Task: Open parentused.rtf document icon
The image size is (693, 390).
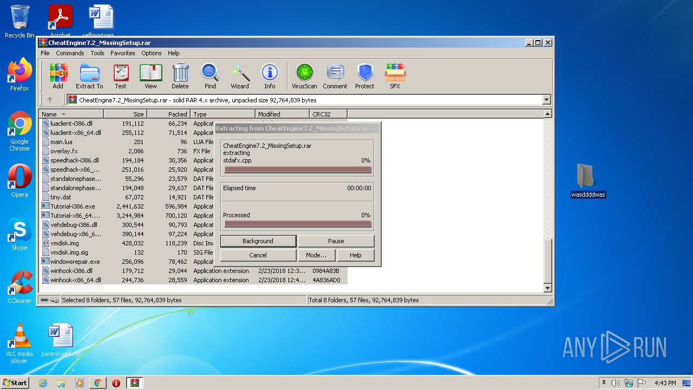Action: click(60, 341)
